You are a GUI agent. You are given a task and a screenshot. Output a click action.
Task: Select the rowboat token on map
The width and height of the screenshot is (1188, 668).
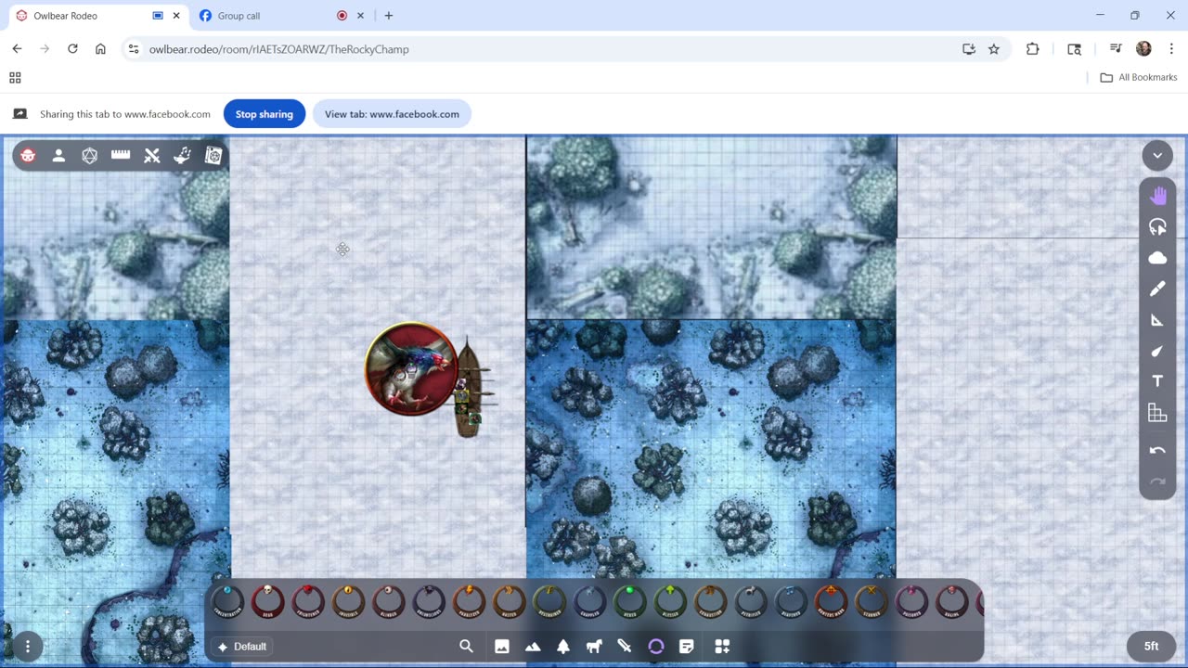click(472, 387)
